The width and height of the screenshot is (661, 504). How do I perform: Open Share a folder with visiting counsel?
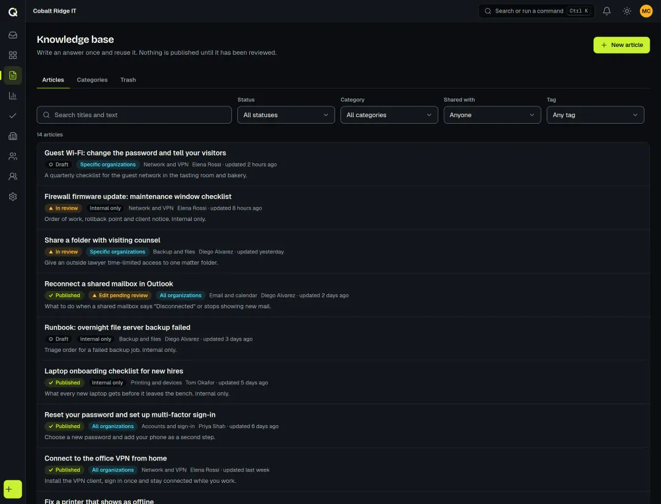point(102,240)
